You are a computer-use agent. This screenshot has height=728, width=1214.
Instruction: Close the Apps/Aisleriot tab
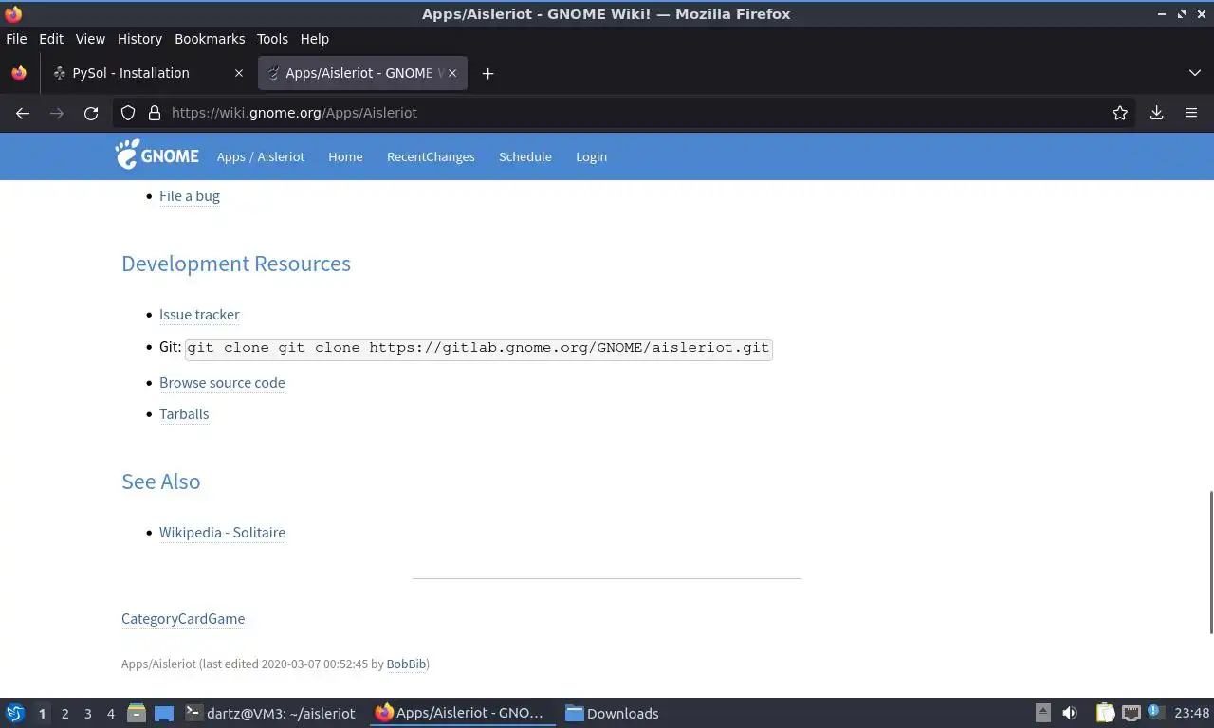pos(452,73)
